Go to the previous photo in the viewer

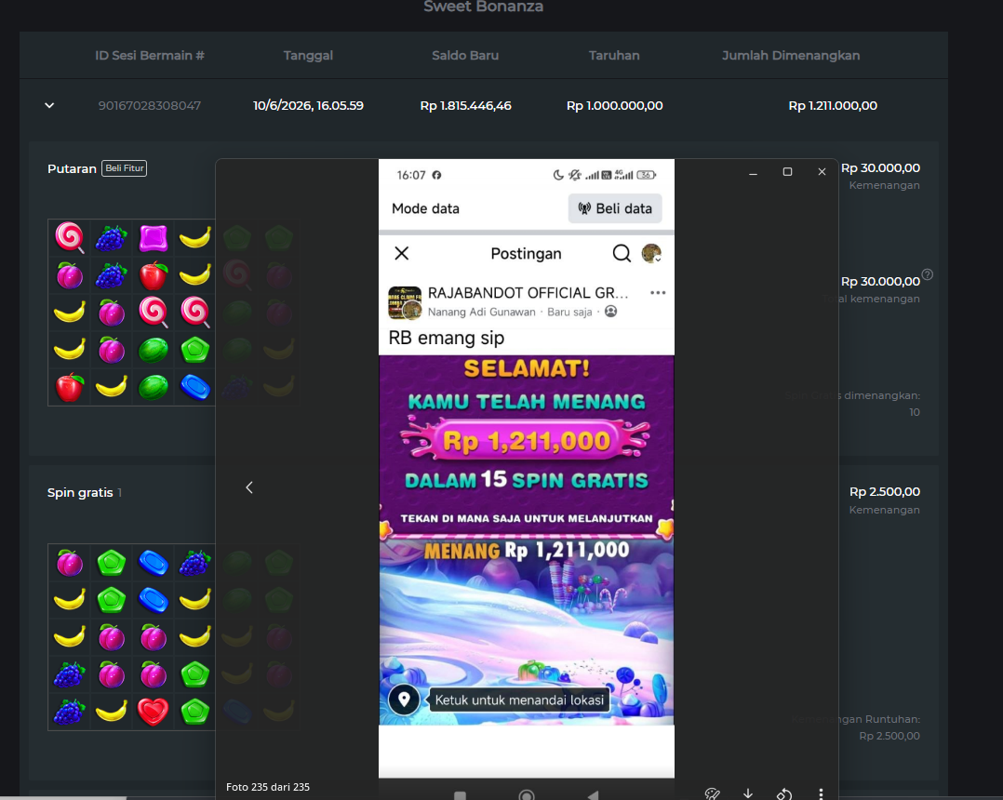coord(249,487)
